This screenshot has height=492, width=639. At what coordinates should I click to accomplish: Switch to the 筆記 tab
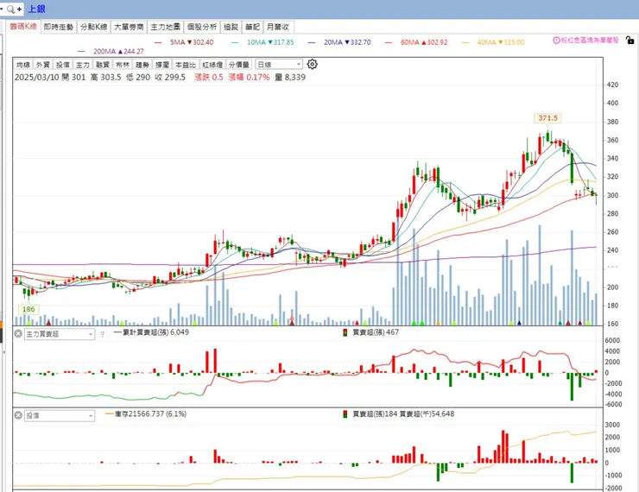tap(252, 27)
